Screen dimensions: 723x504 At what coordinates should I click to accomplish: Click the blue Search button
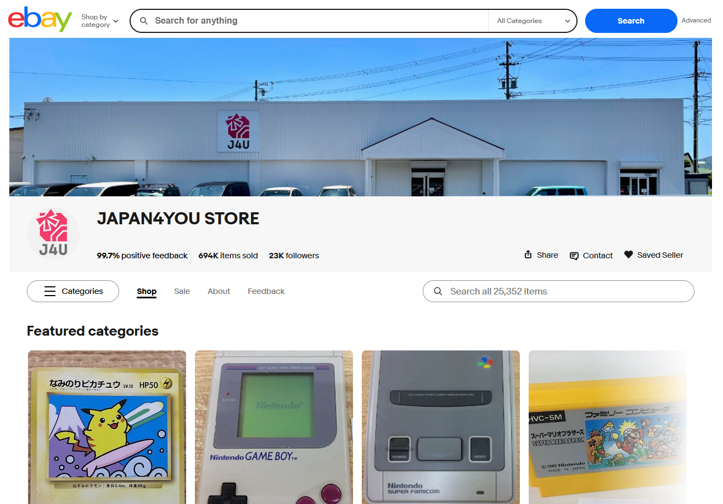pyautogui.click(x=631, y=21)
